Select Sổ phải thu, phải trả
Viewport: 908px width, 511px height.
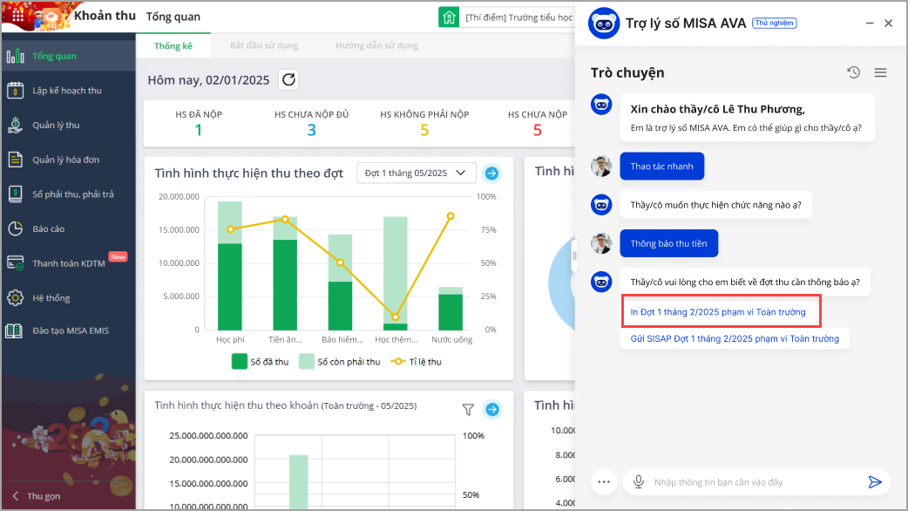click(68, 194)
